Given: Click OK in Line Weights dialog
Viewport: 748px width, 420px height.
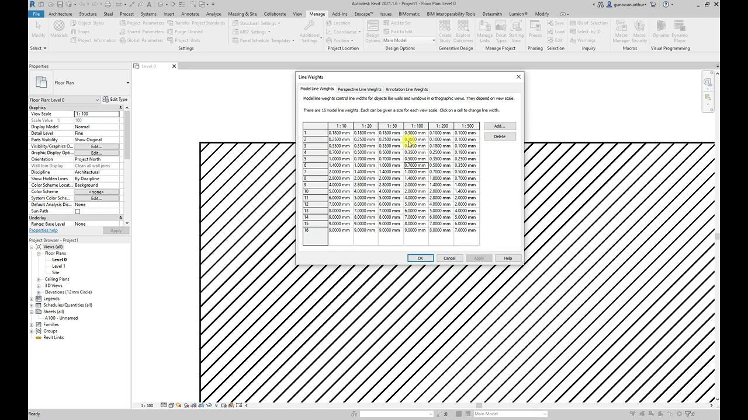Looking at the screenshot, I should [420, 258].
